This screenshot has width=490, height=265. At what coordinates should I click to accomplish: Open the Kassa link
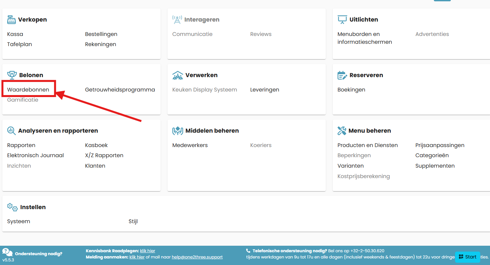(x=15, y=34)
